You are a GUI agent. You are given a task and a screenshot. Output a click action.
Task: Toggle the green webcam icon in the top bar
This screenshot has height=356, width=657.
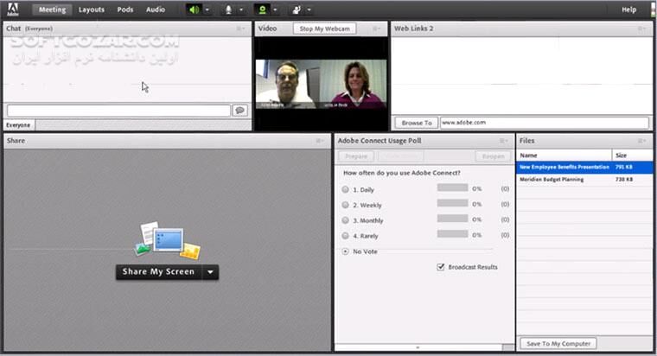click(x=262, y=10)
